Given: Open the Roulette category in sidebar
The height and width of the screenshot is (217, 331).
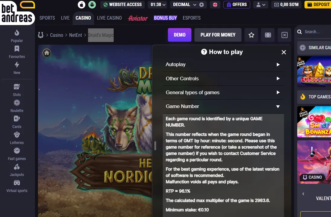Looking at the screenshot, I should [17, 106].
